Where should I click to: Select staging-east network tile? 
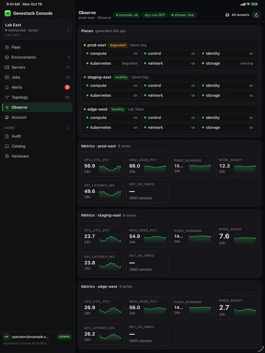pos(170,95)
